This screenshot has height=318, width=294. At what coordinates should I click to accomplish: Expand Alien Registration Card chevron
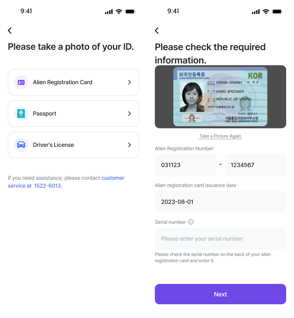pyautogui.click(x=129, y=82)
